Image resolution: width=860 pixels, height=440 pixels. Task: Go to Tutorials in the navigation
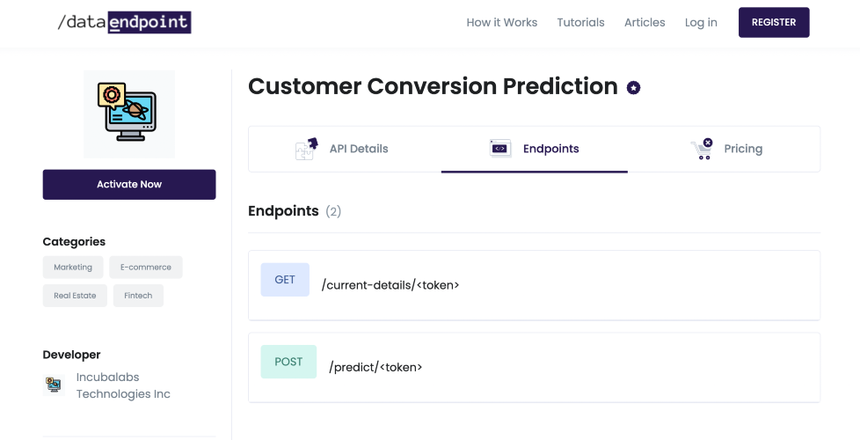581,23
